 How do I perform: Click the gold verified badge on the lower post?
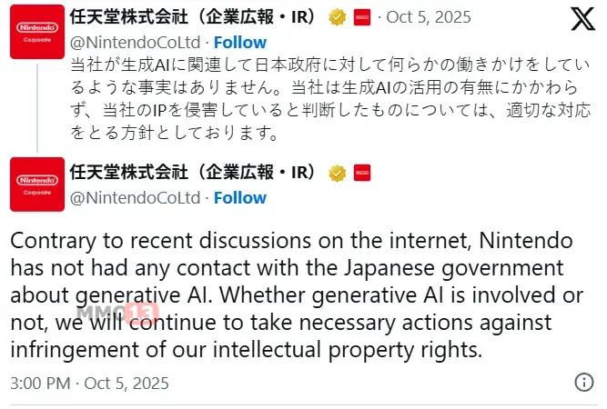click(337, 173)
